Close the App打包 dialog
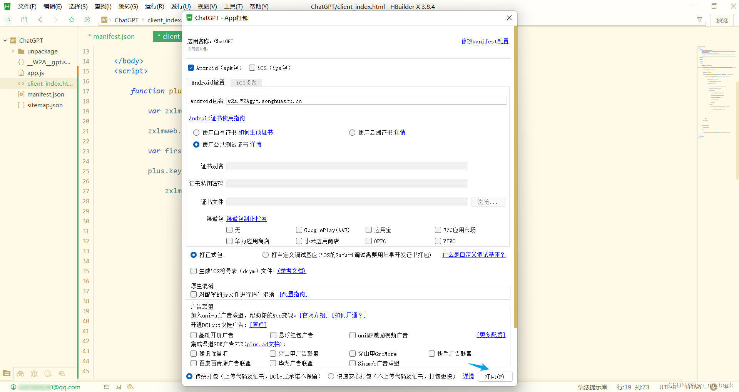739x392 pixels. 509,18
